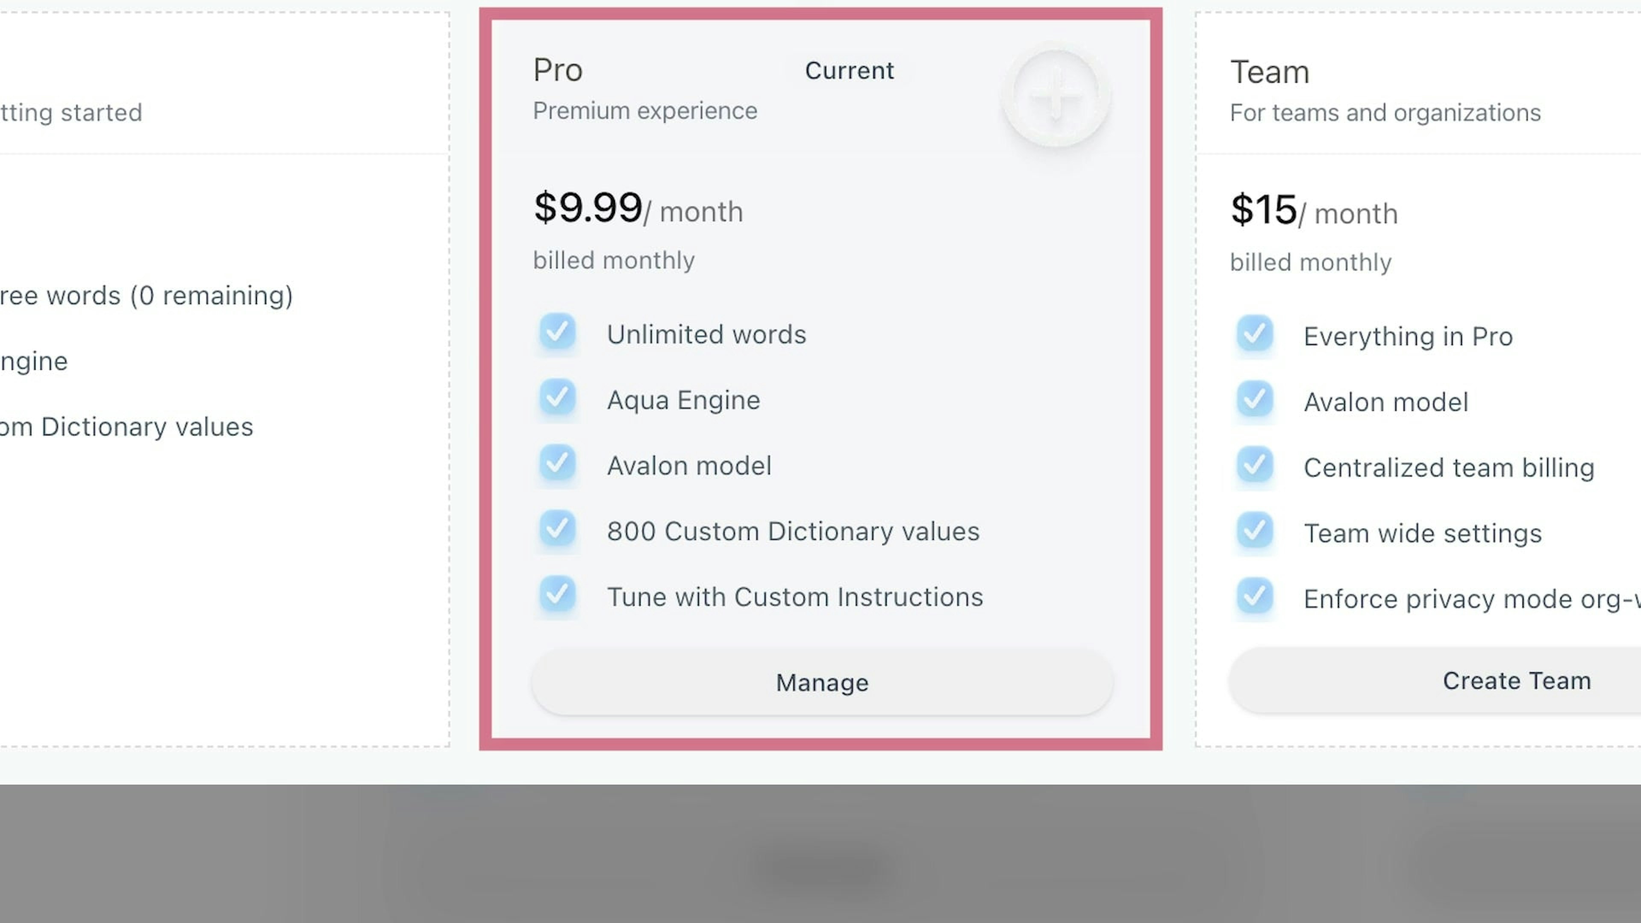Click the Current badge on Pro plan
This screenshot has height=923, width=1641.
(x=849, y=71)
